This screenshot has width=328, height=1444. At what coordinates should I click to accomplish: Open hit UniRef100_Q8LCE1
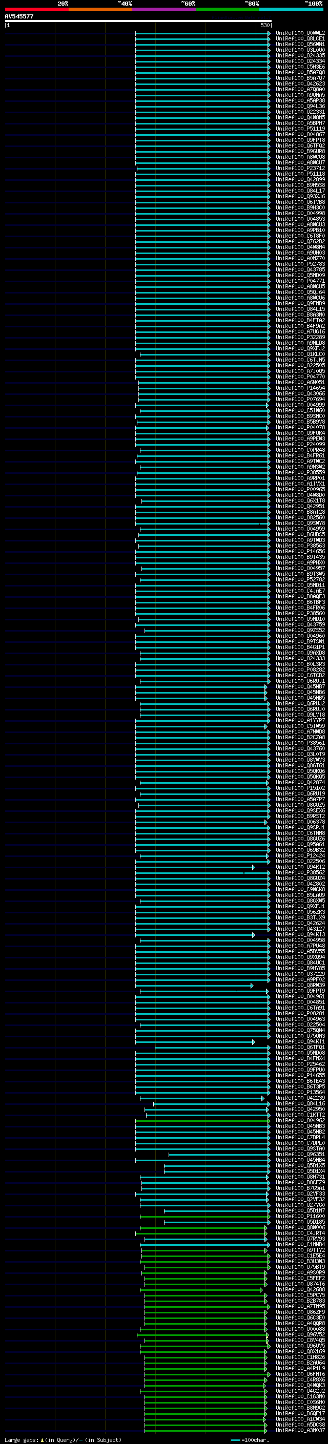click(300, 39)
